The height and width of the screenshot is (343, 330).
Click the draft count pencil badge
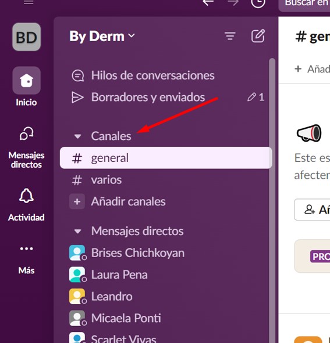(x=256, y=97)
